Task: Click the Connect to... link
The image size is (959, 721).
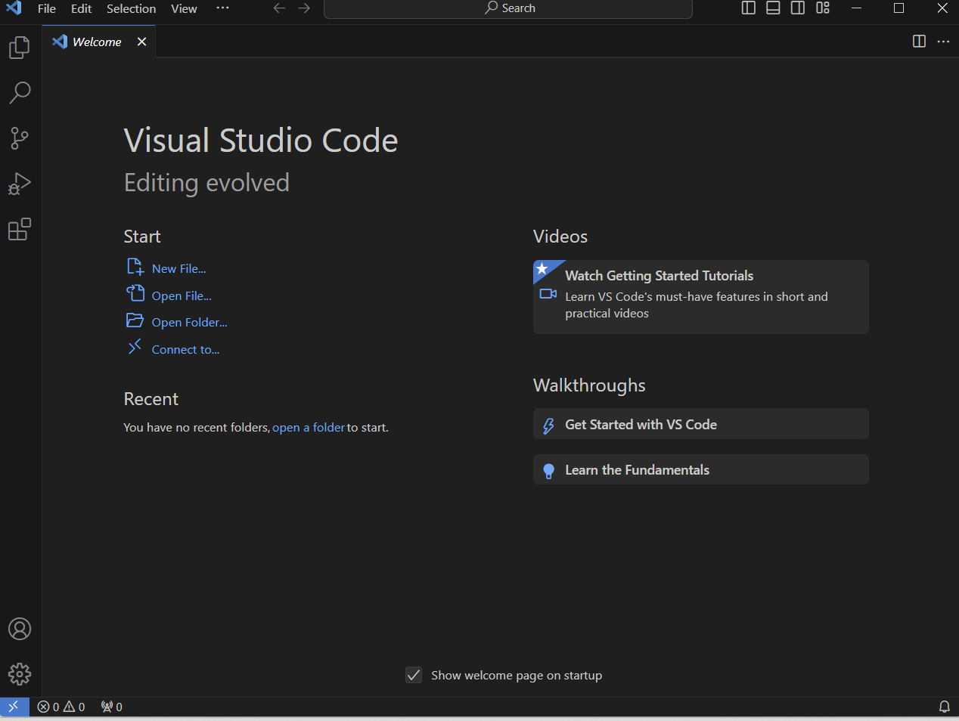Action: tap(185, 350)
